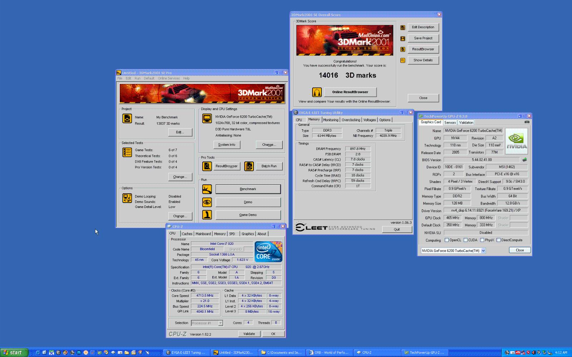Switch to ORB World of Performance taskbar item
Screen dimensions: 572x357
(x=329, y=352)
